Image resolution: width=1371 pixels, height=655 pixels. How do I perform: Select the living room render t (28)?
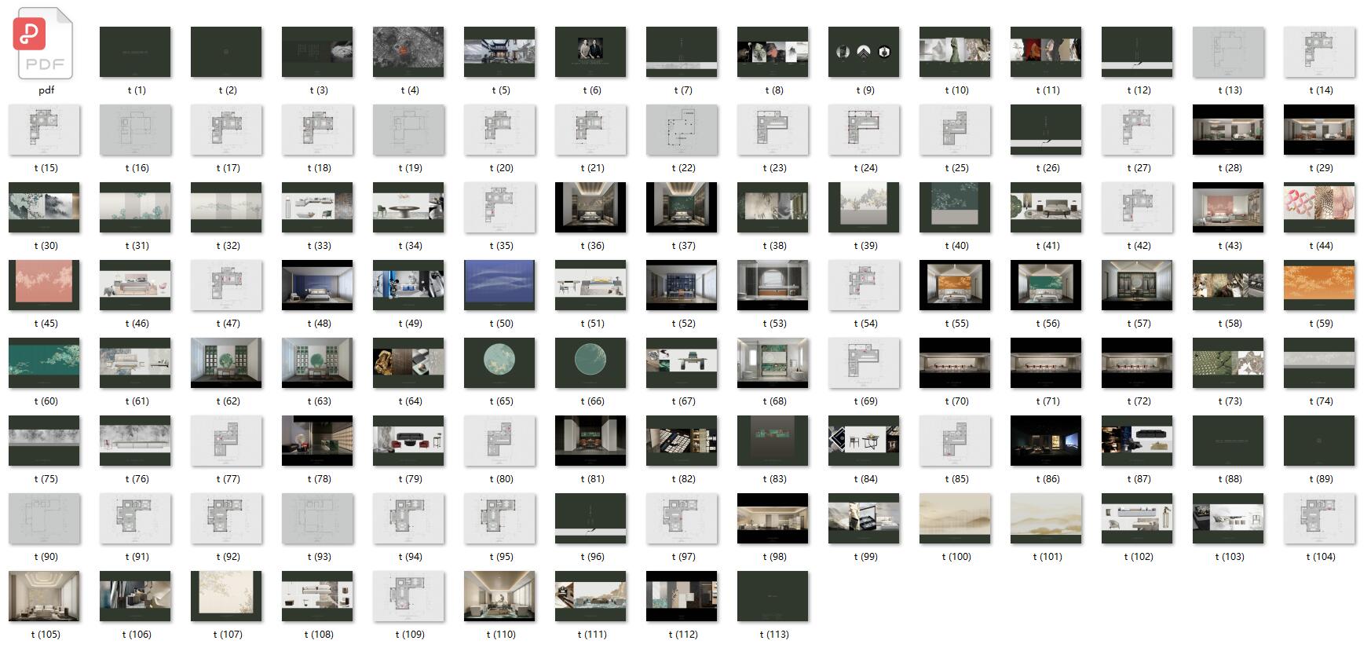pos(1228,130)
